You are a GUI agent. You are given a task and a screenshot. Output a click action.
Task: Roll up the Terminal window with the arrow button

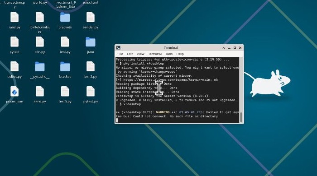(x=224, y=48)
